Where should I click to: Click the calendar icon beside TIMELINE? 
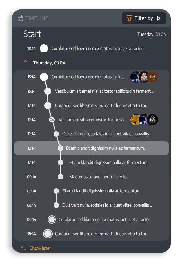(20, 18)
